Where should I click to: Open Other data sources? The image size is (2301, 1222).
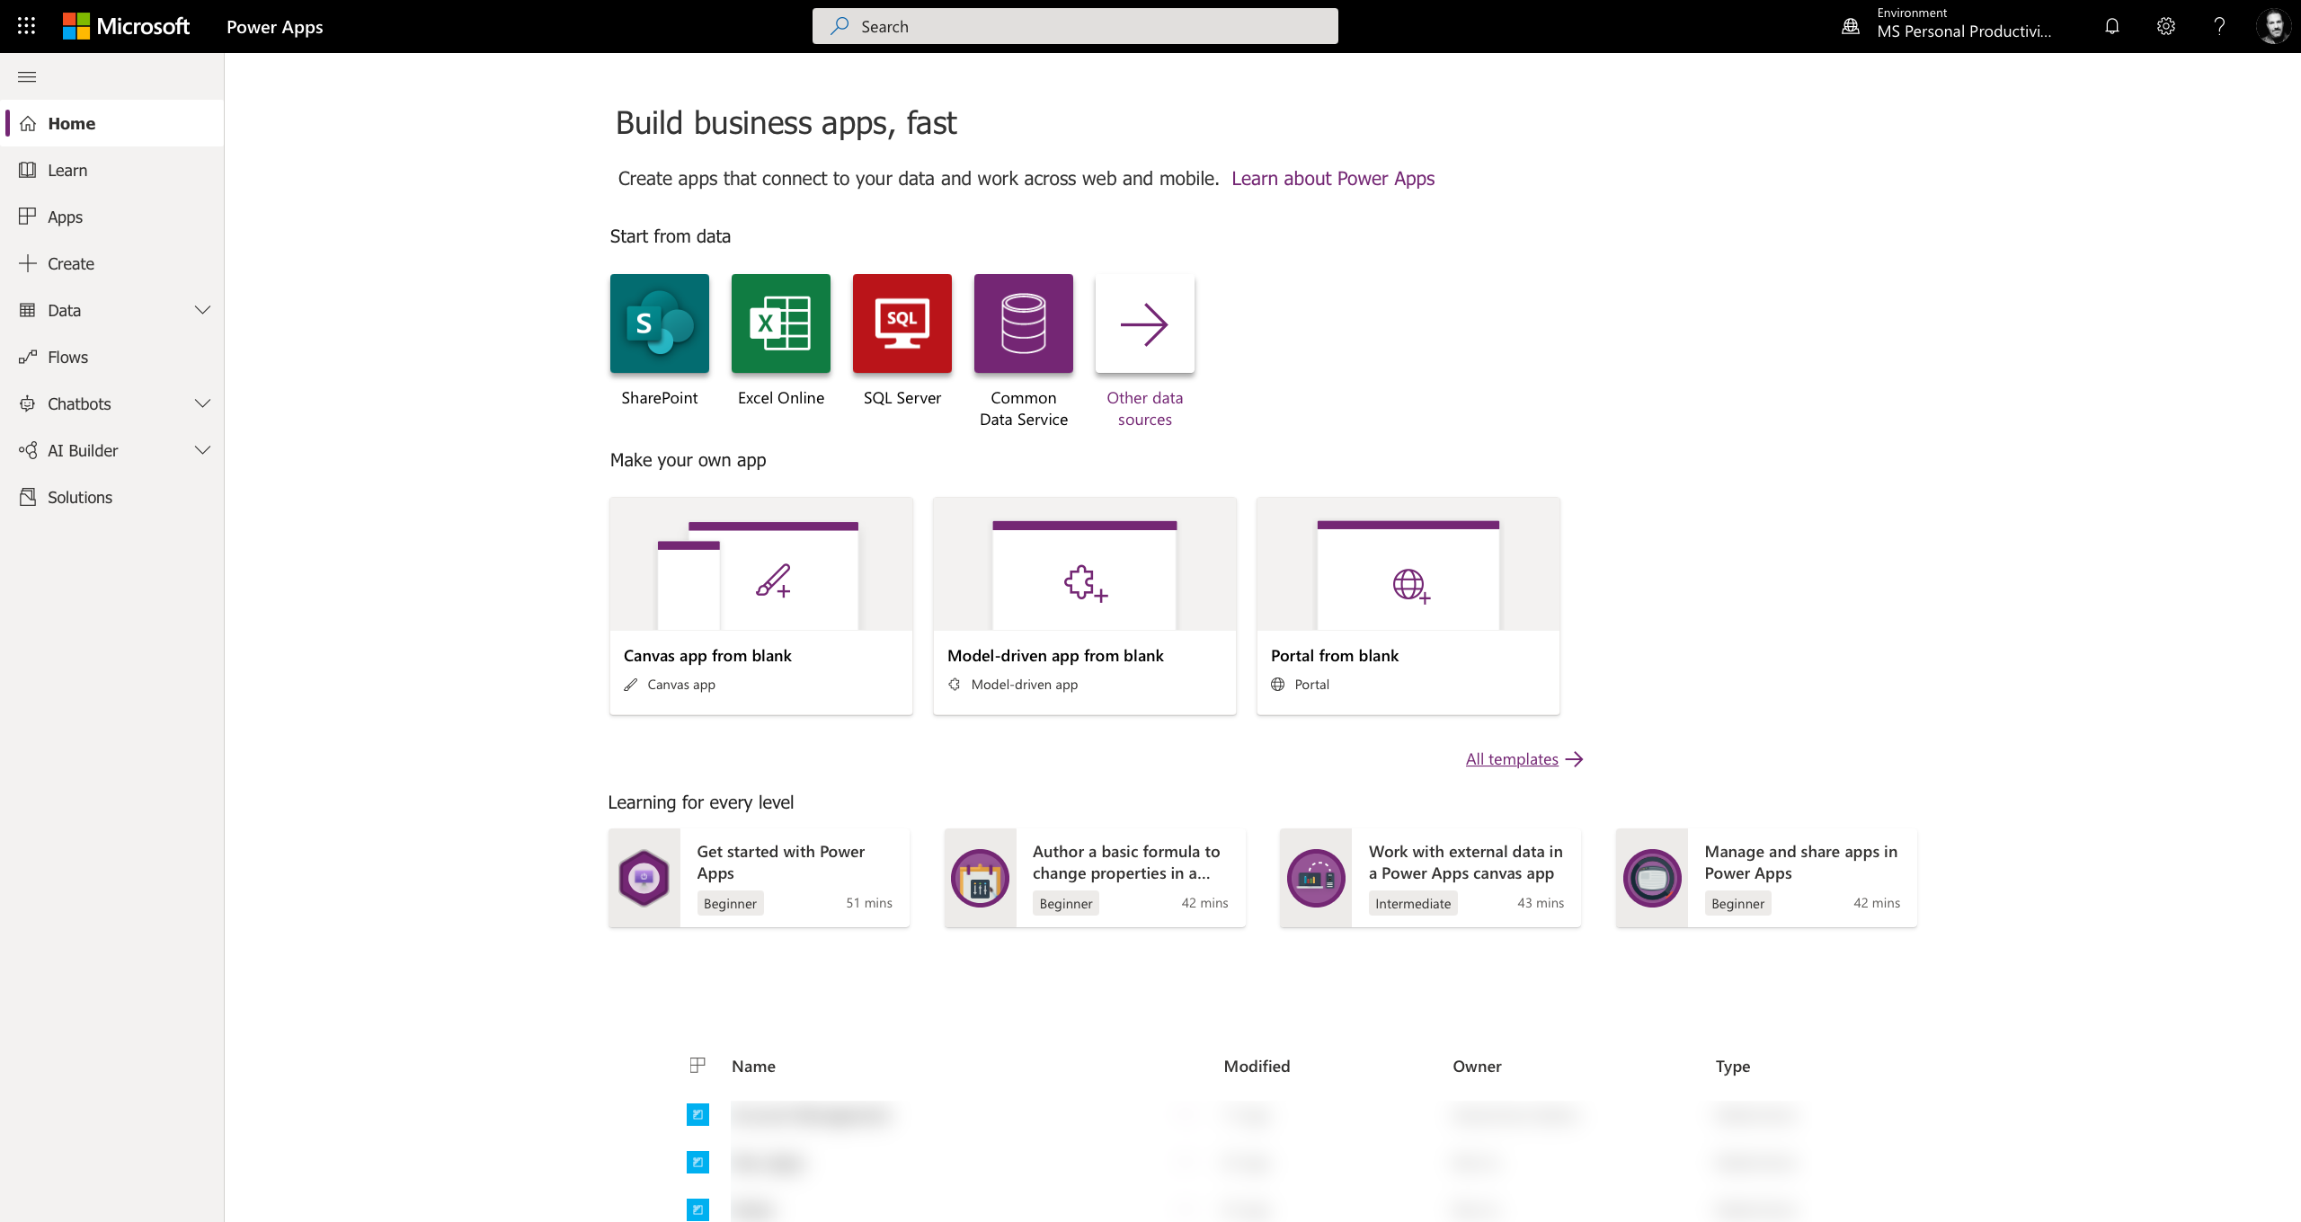(x=1144, y=323)
